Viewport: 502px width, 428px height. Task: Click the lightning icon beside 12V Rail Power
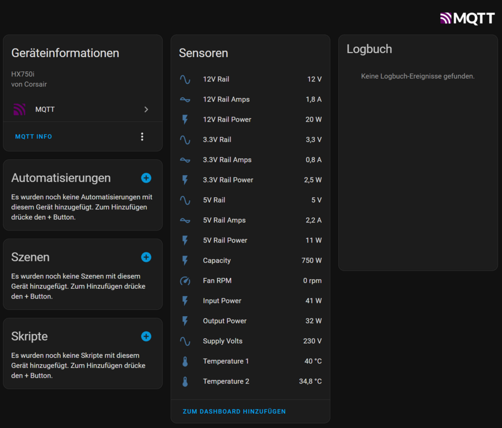tap(185, 119)
